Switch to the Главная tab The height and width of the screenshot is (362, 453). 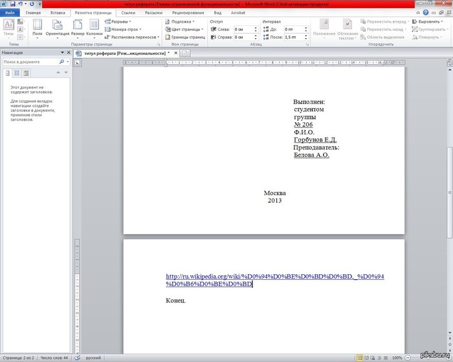(x=33, y=13)
